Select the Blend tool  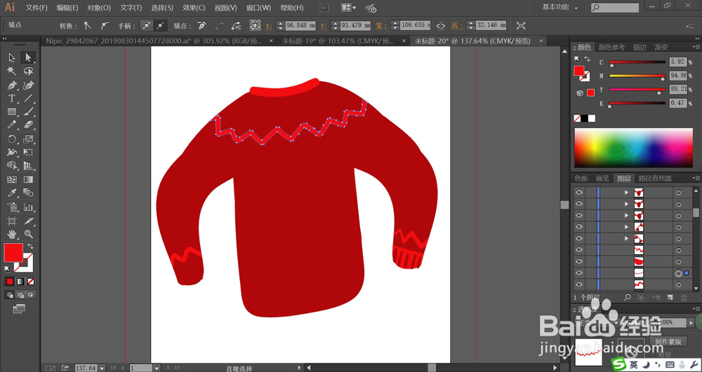click(x=28, y=193)
